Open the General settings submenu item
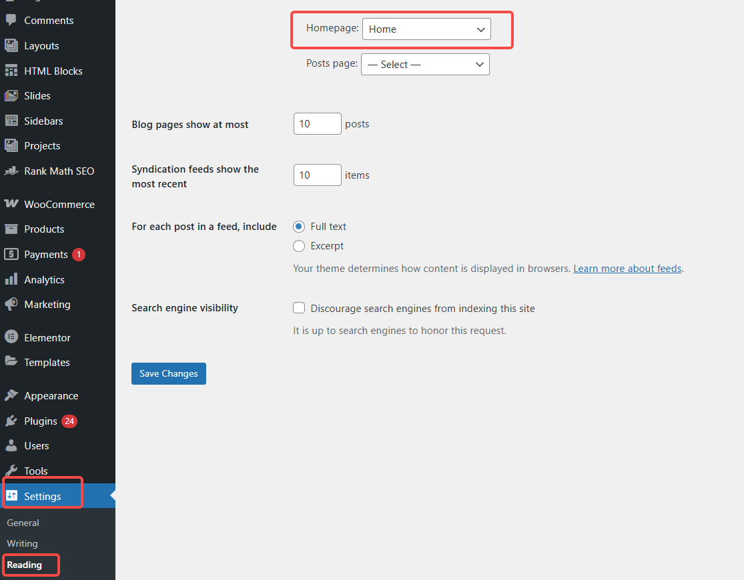 (x=23, y=523)
